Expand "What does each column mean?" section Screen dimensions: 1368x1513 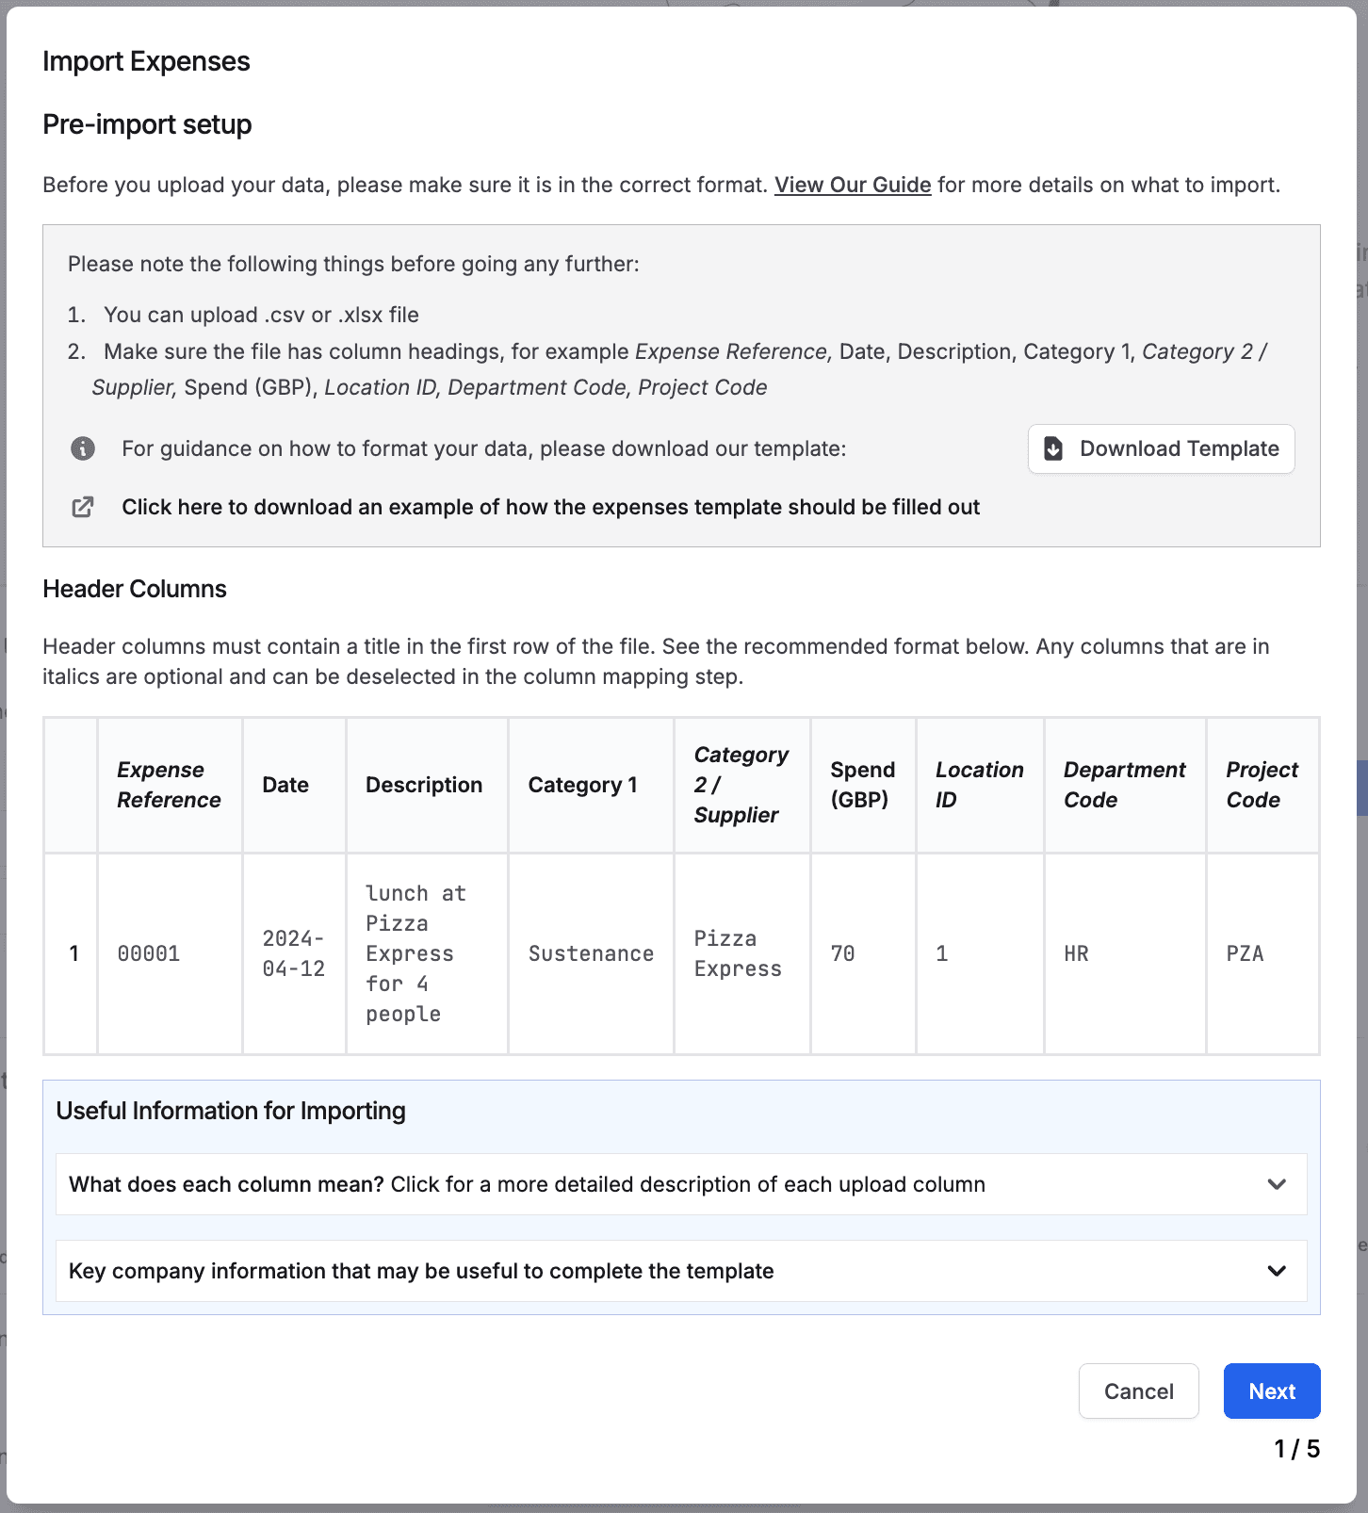pyautogui.click(x=680, y=1184)
